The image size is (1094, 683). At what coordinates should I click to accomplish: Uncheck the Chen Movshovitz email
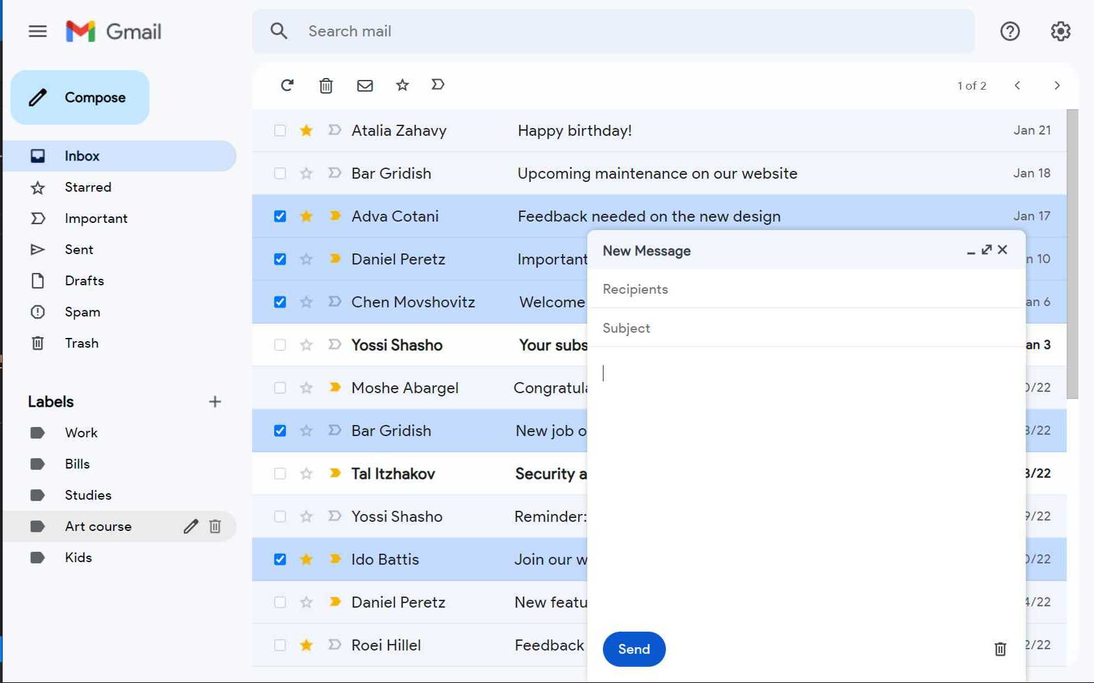pyautogui.click(x=280, y=302)
